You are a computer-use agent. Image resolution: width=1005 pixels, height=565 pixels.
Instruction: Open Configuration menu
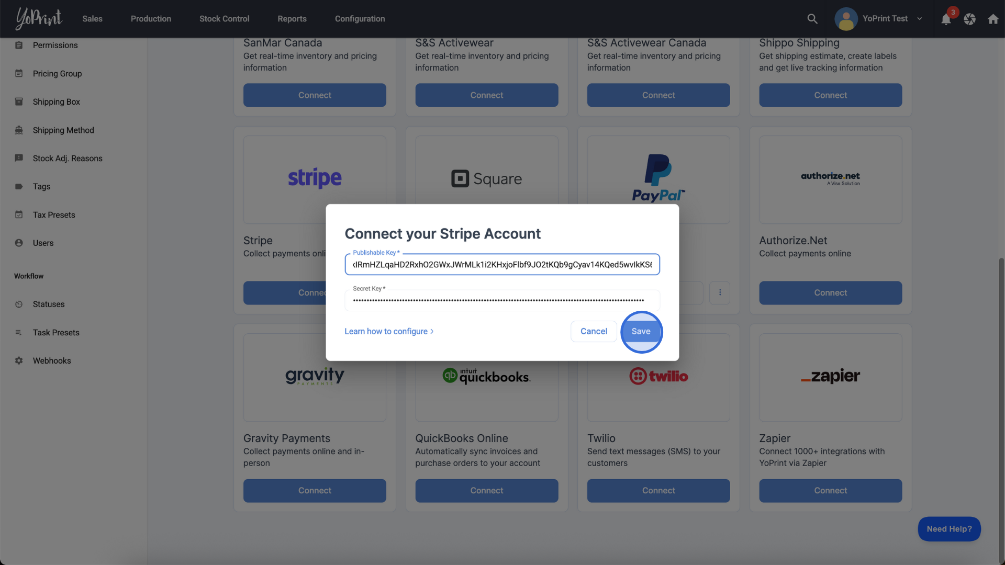[x=360, y=19]
